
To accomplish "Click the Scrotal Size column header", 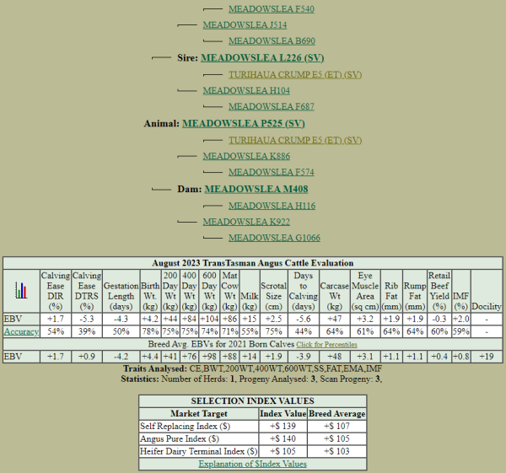I will pyautogui.click(x=273, y=291).
